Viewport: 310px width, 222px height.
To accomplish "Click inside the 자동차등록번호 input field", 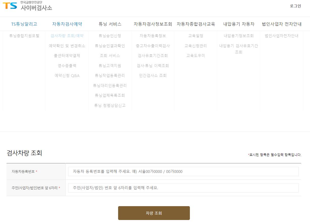I will point(183,171).
